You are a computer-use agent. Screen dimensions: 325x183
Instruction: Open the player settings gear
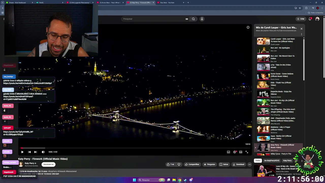[235, 152]
